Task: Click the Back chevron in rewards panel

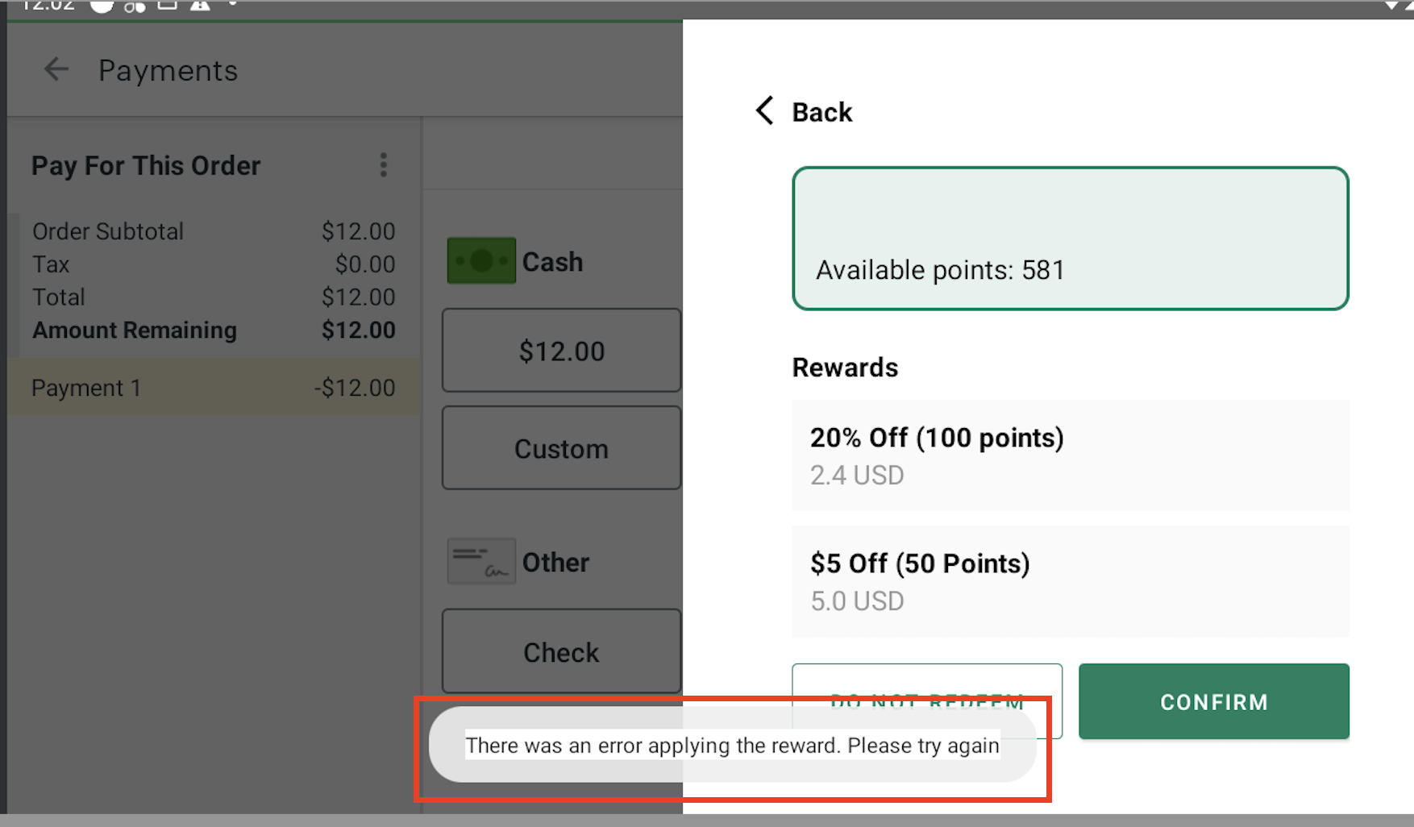Action: 764,111
